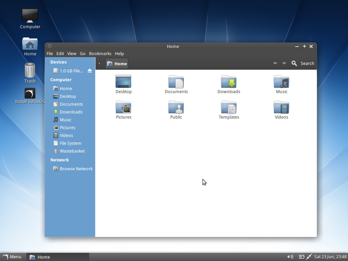Open the View menu
This screenshot has height=261, width=348.
tap(72, 53)
